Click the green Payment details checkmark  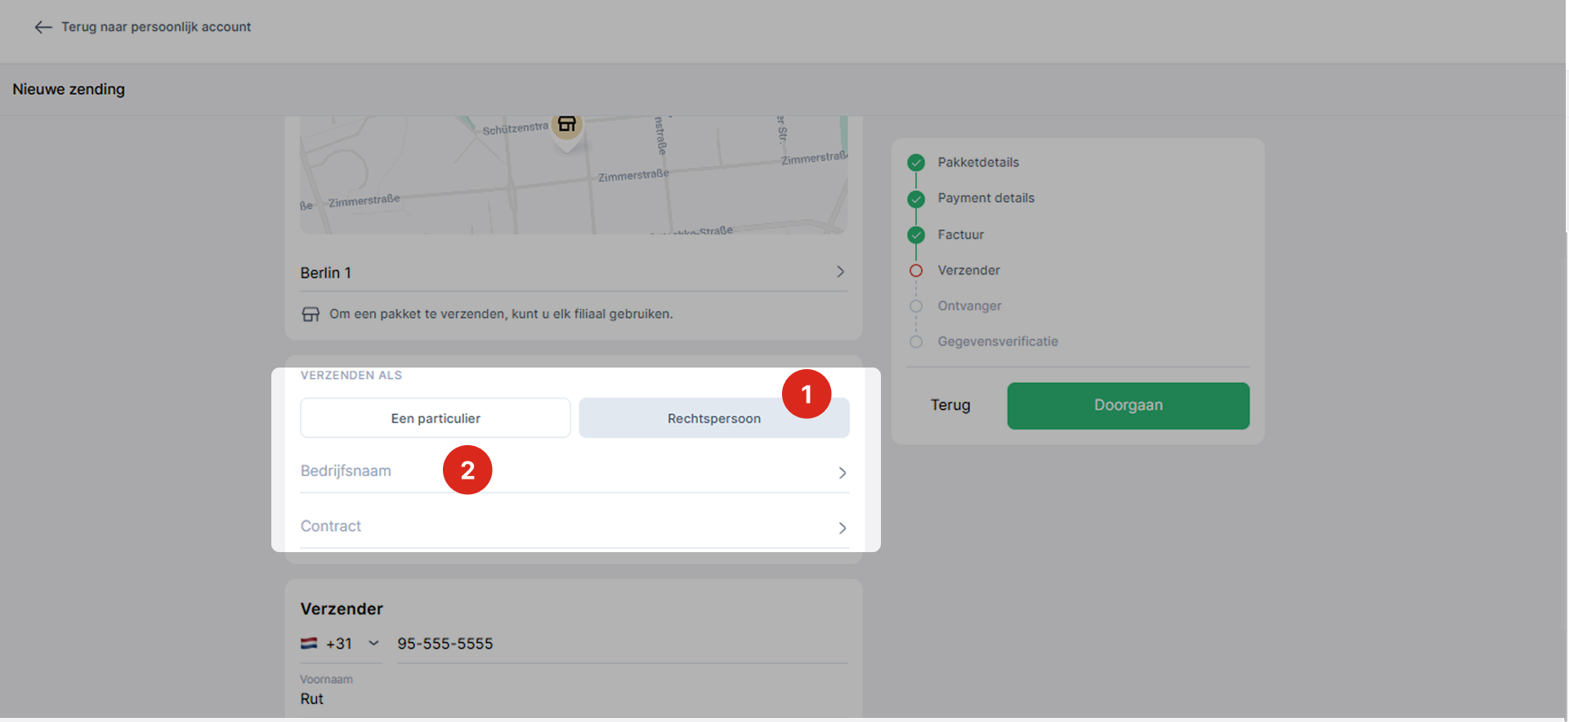(x=916, y=198)
